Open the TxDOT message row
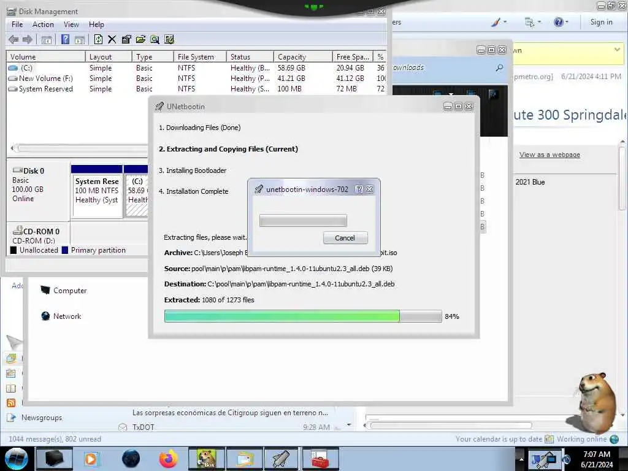The height and width of the screenshot is (471, 628). pos(231,427)
